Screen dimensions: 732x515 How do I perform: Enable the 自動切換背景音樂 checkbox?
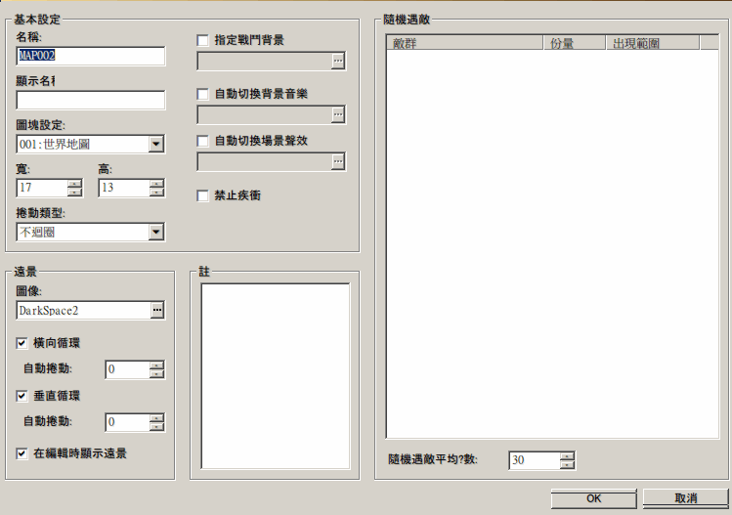click(202, 95)
